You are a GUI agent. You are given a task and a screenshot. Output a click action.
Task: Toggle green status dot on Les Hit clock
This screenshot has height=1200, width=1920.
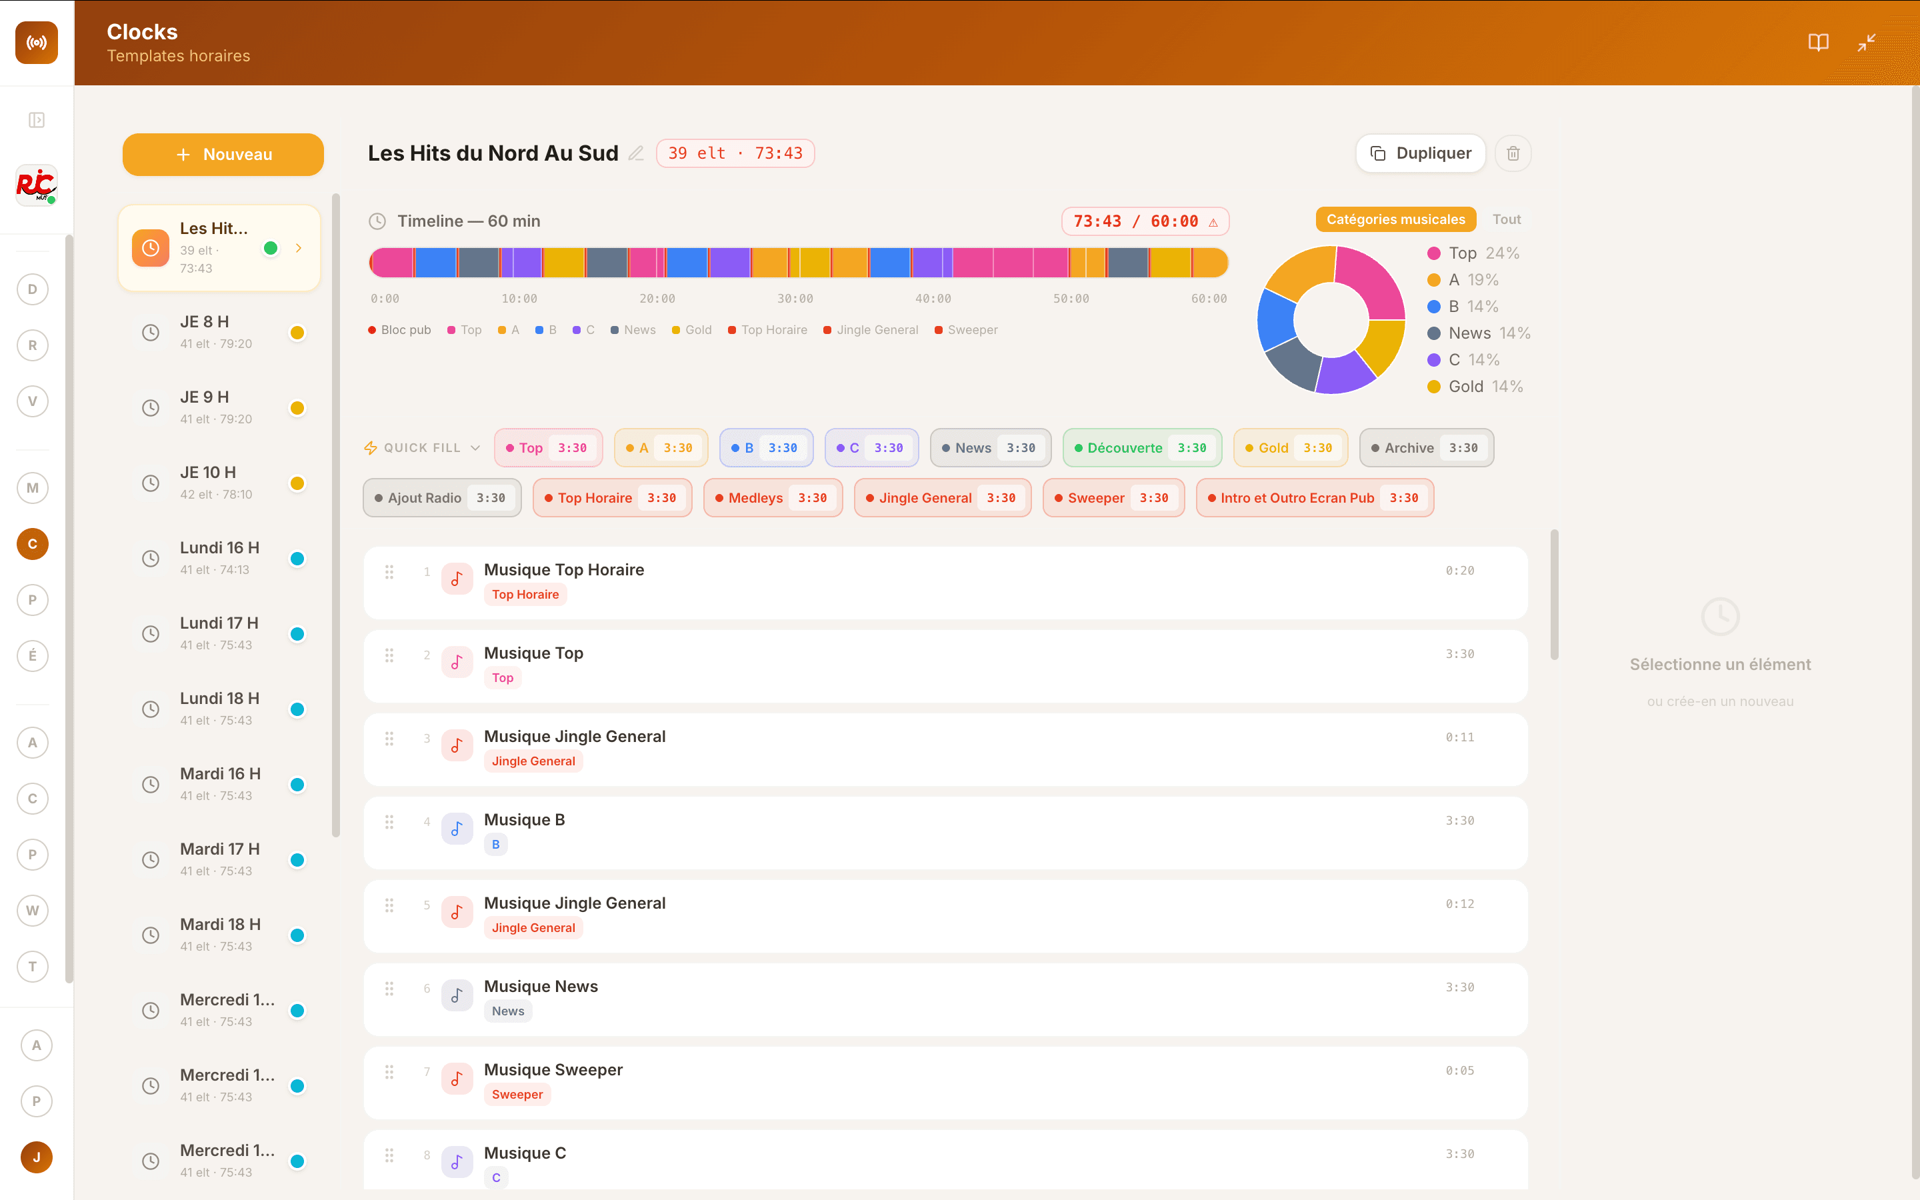(271, 249)
